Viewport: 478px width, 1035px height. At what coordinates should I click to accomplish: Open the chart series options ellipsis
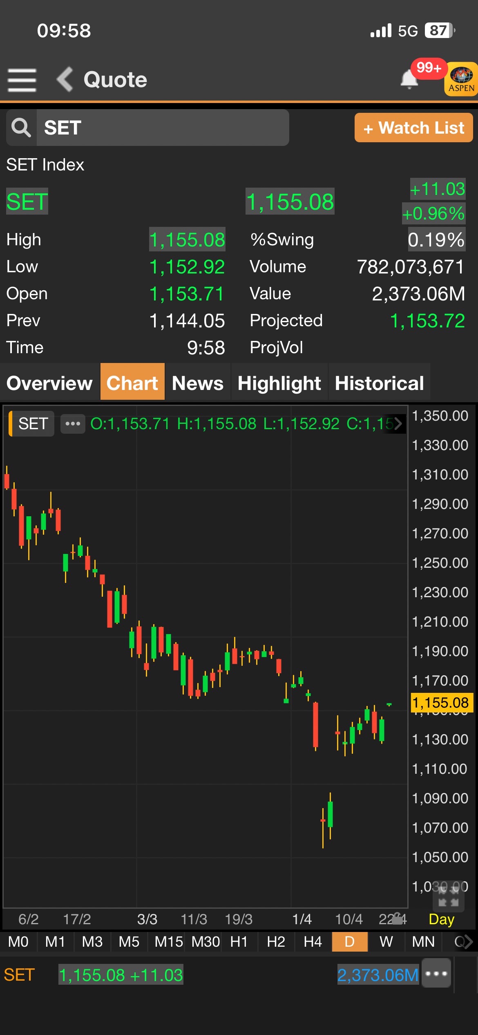coord(73,423)
